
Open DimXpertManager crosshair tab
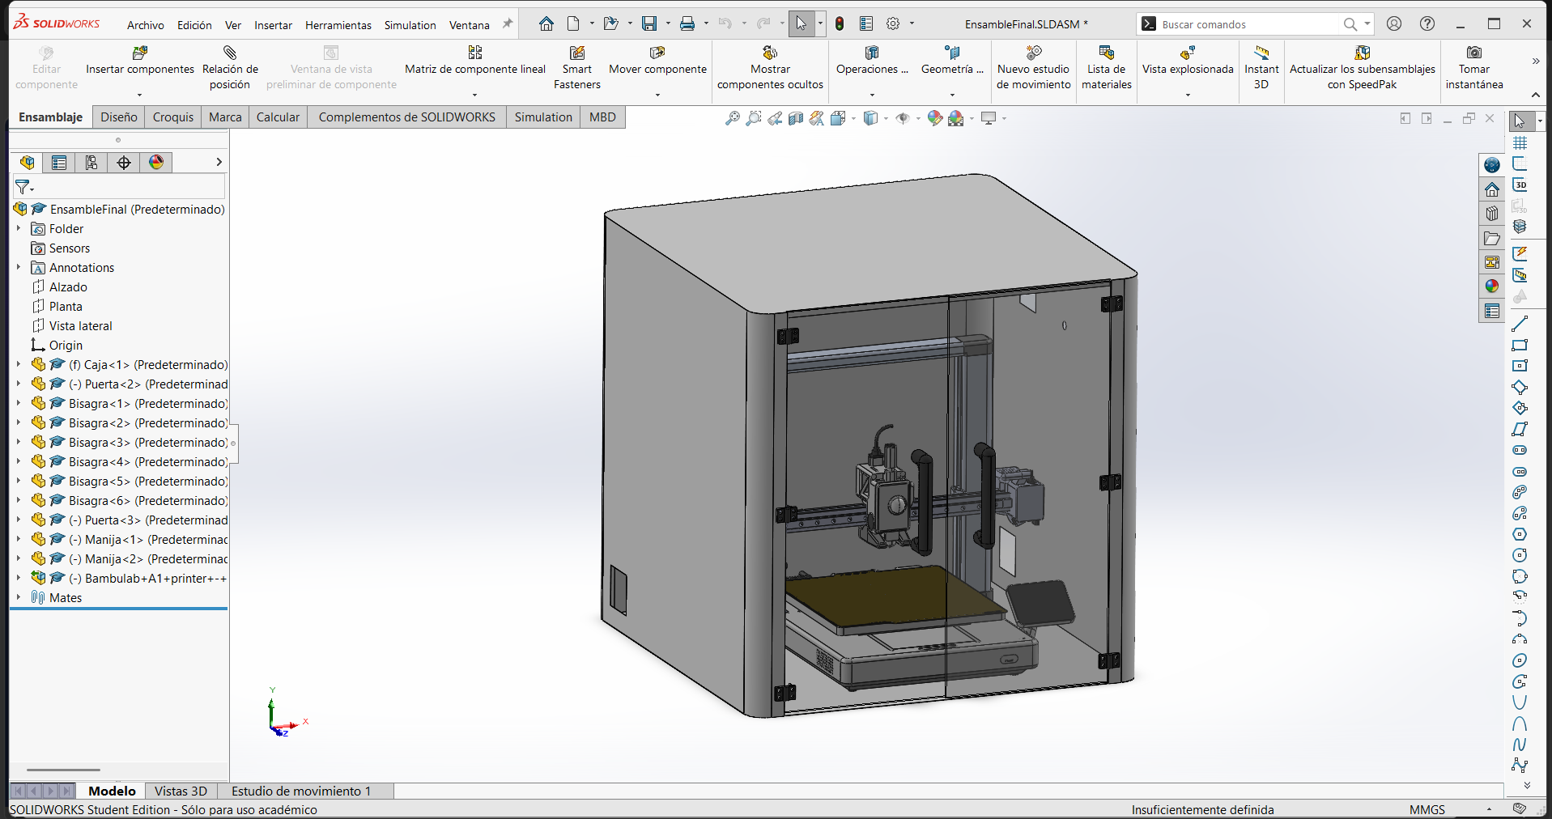pos(124,163)
